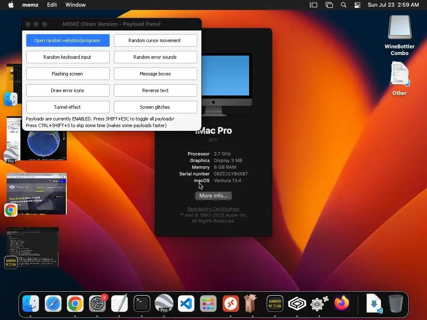Open the black-and-white layered cube app in dock

point(297,303)
